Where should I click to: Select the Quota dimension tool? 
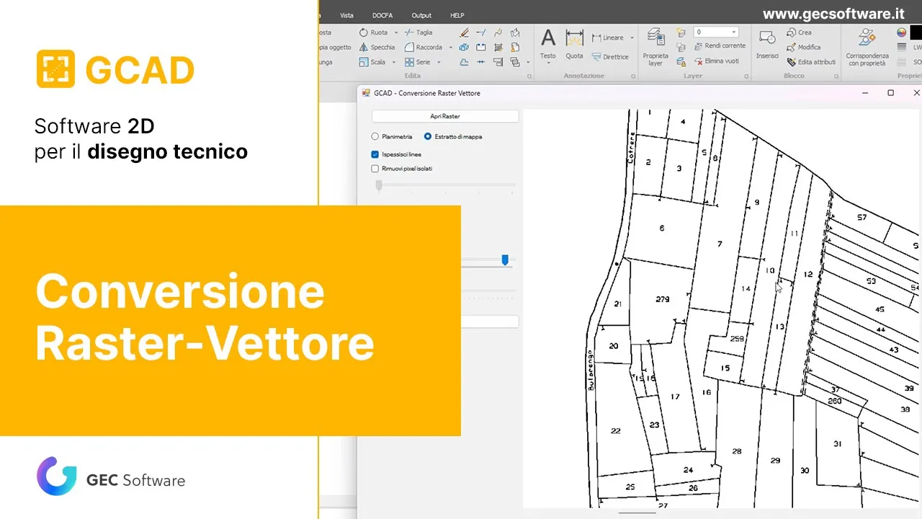[574, 45]
